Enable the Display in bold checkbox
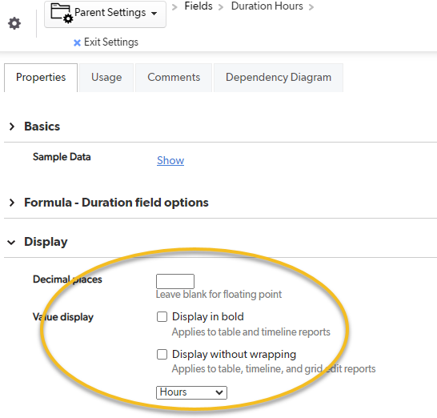The height and width of the screenshot is (418, 437). [162, 317]
